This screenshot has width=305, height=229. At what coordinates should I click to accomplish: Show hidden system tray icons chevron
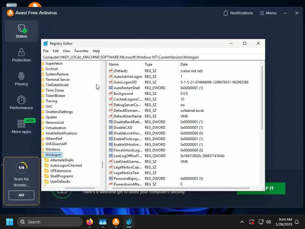coord(242,222)
